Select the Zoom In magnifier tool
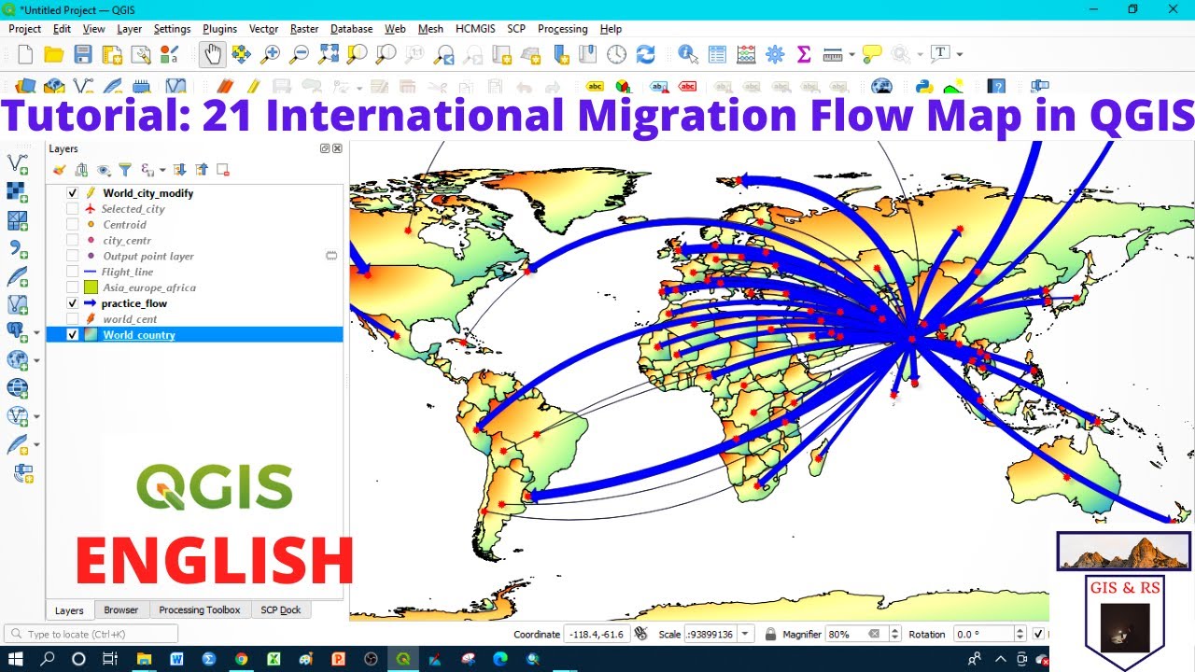The height and width of the screenshot is (672, 1195). [270, 54]
